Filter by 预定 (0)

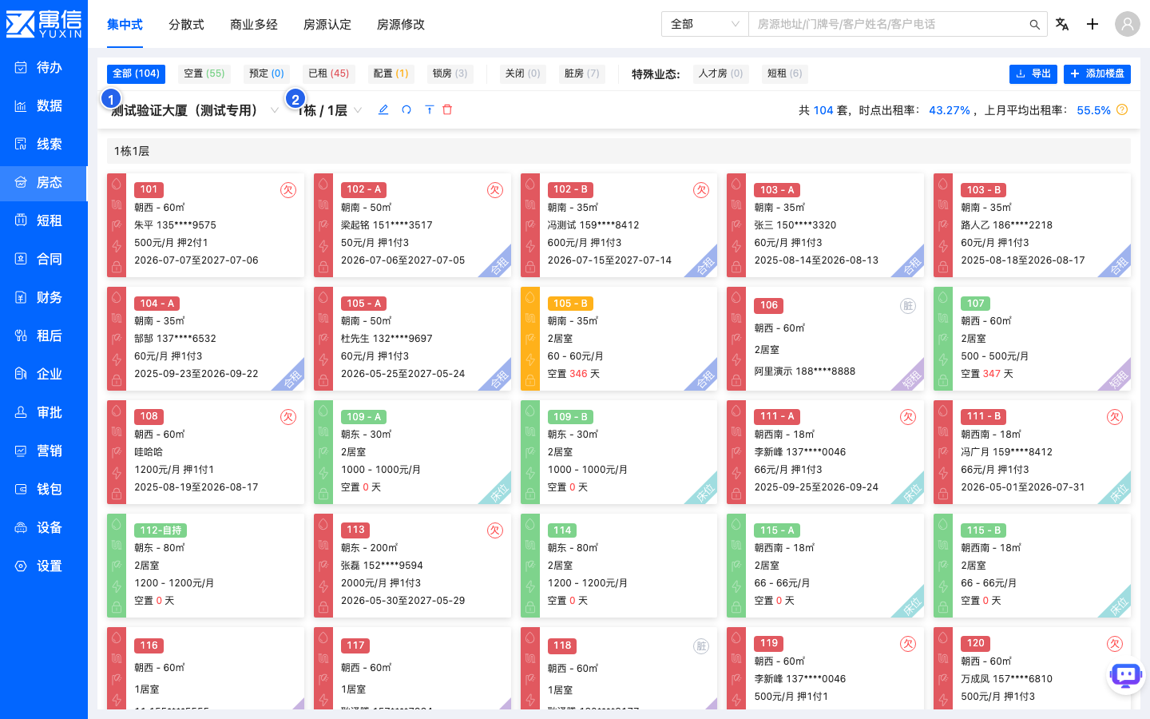click(x=267, y=73)
